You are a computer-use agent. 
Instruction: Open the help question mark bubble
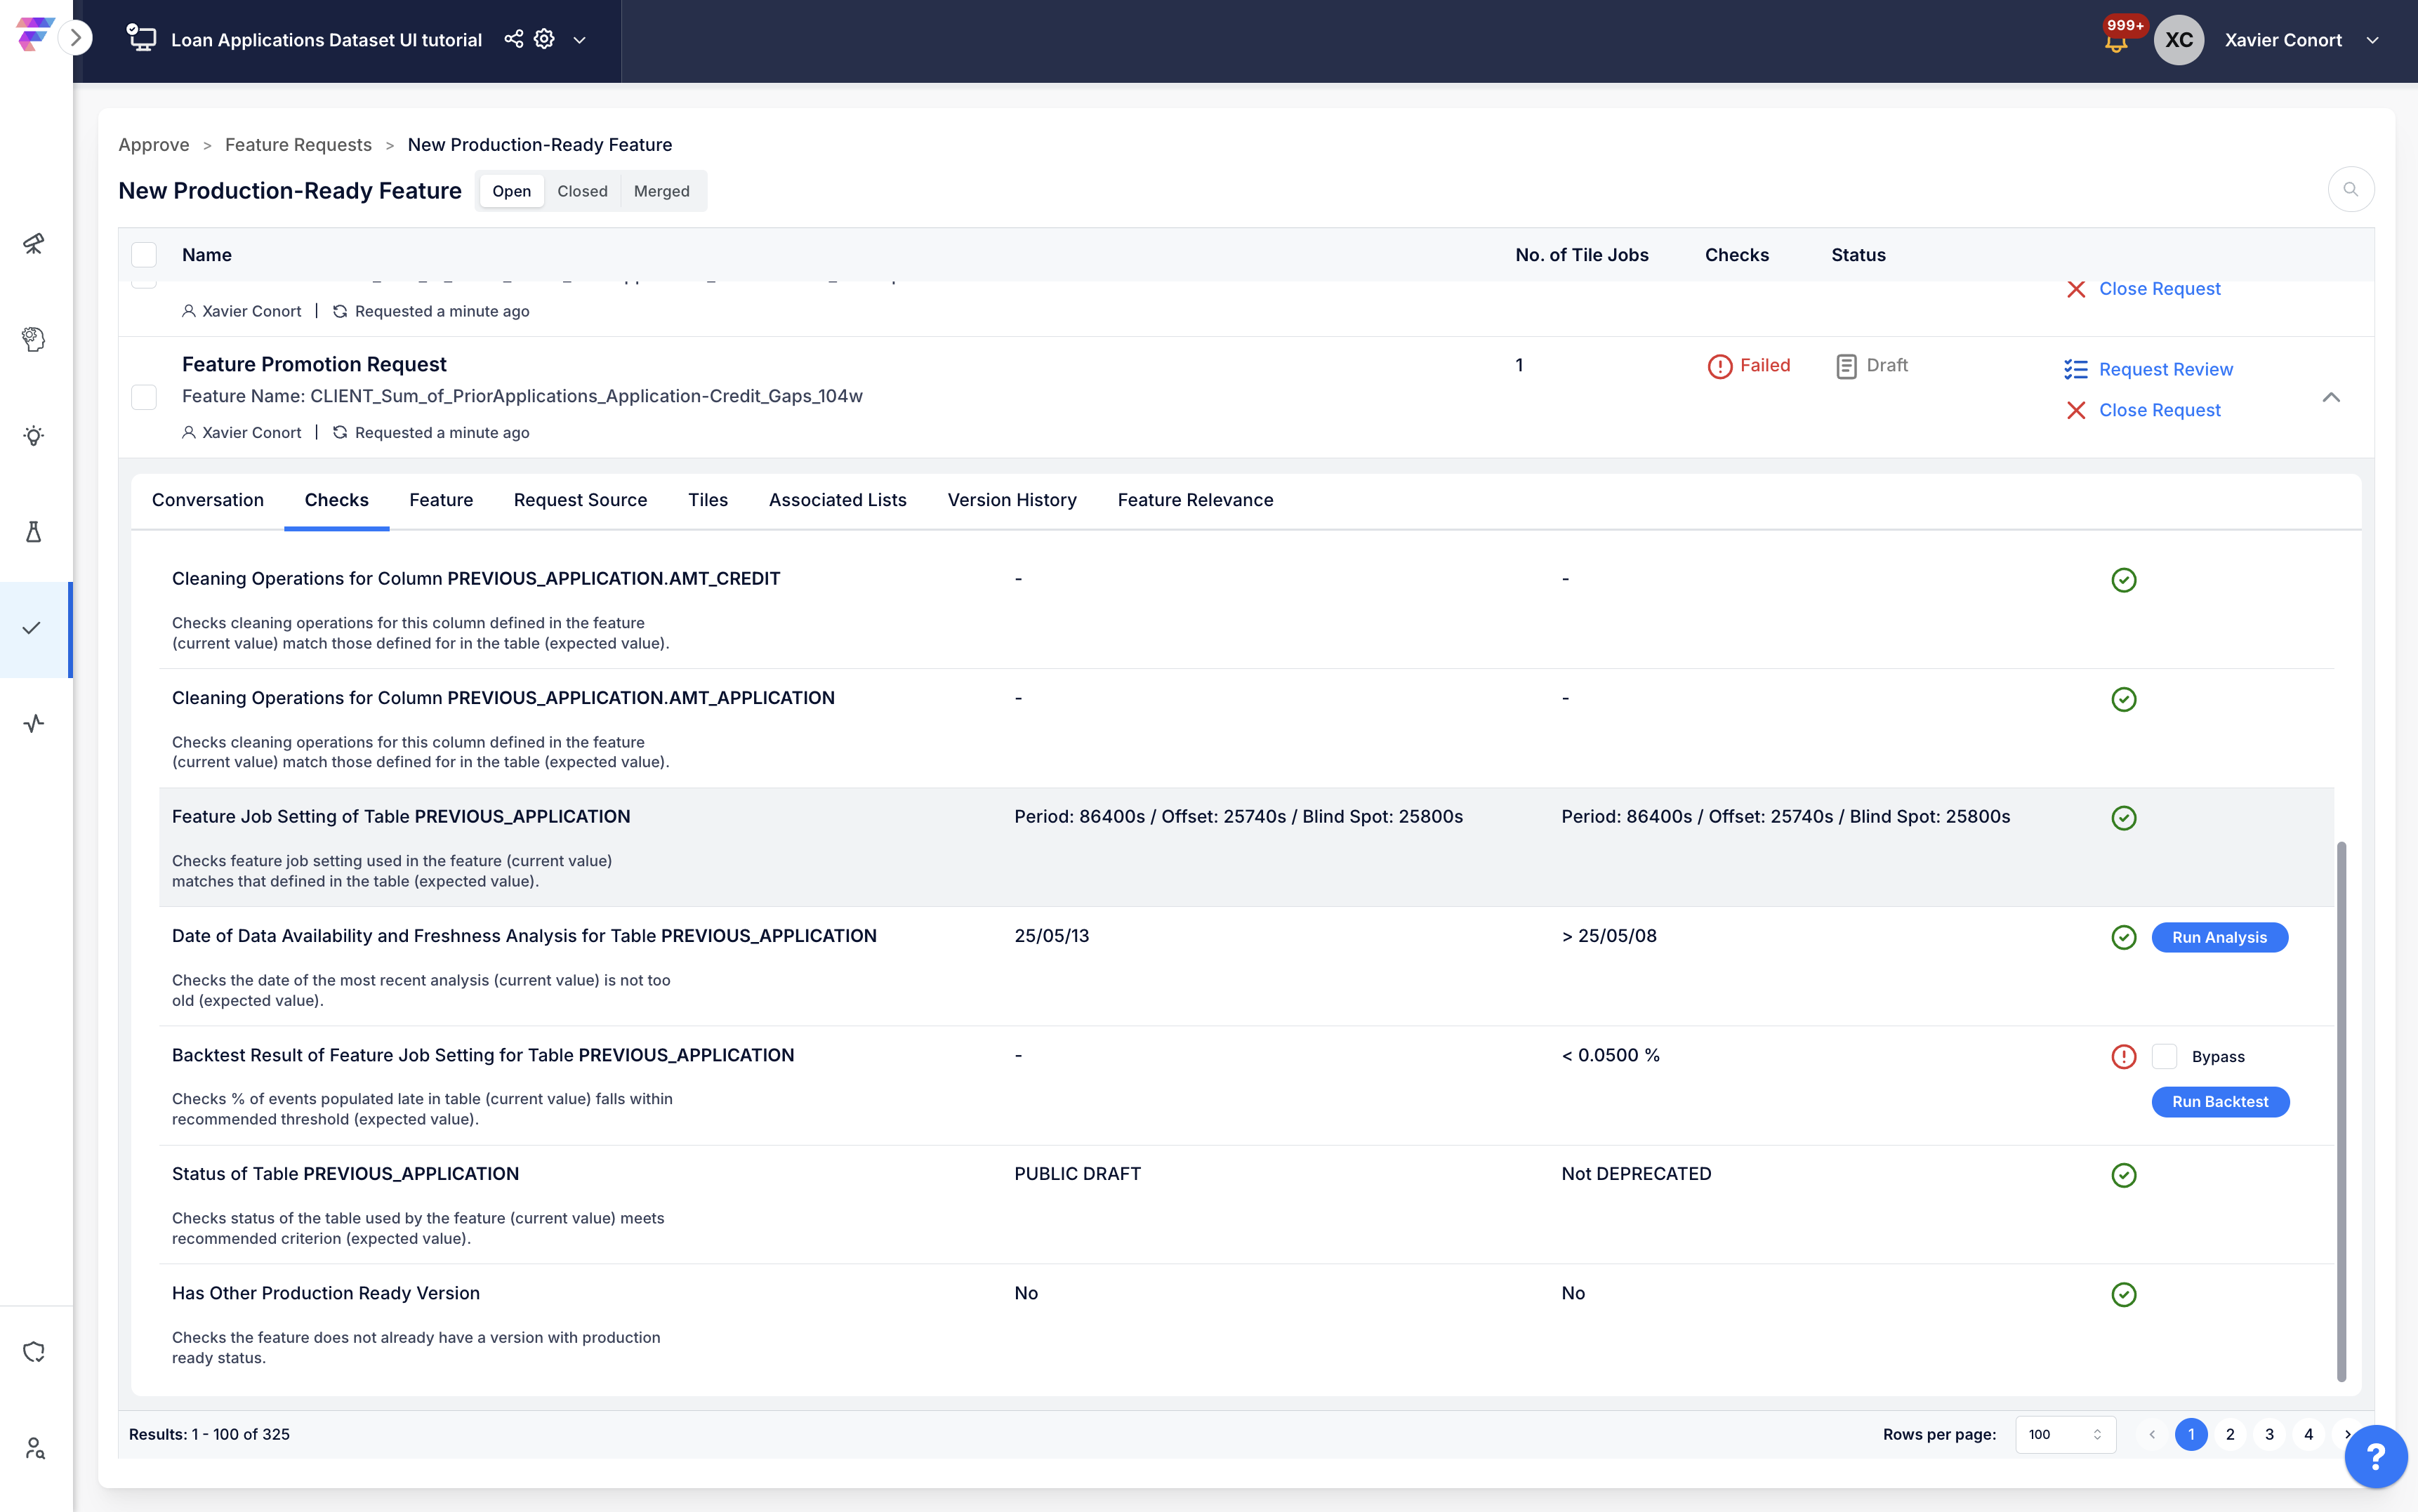2375,1456
